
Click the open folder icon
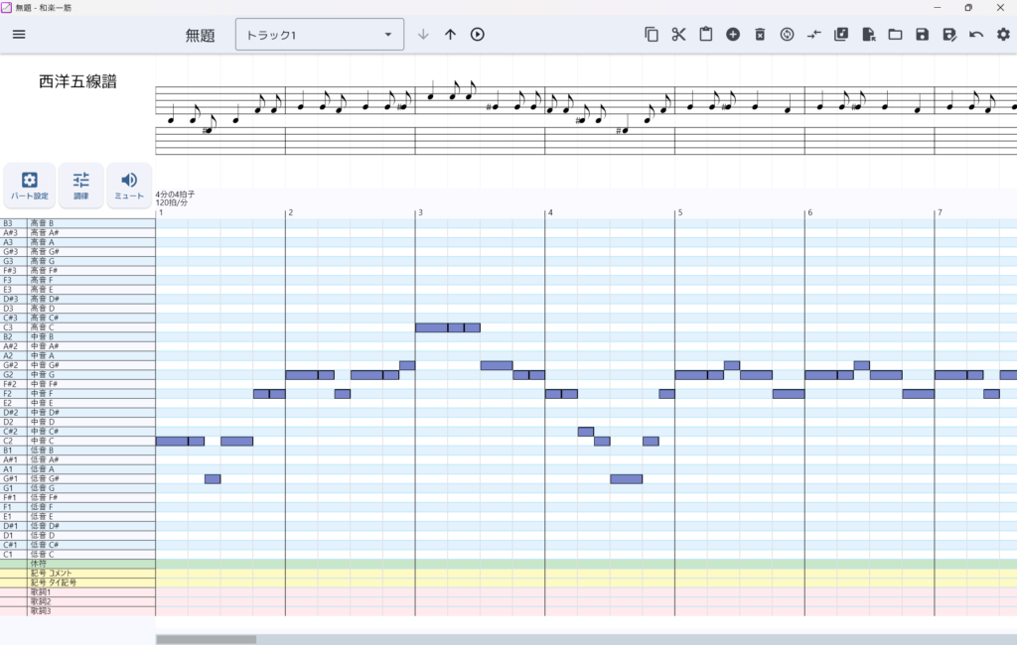tap(895, 35)
